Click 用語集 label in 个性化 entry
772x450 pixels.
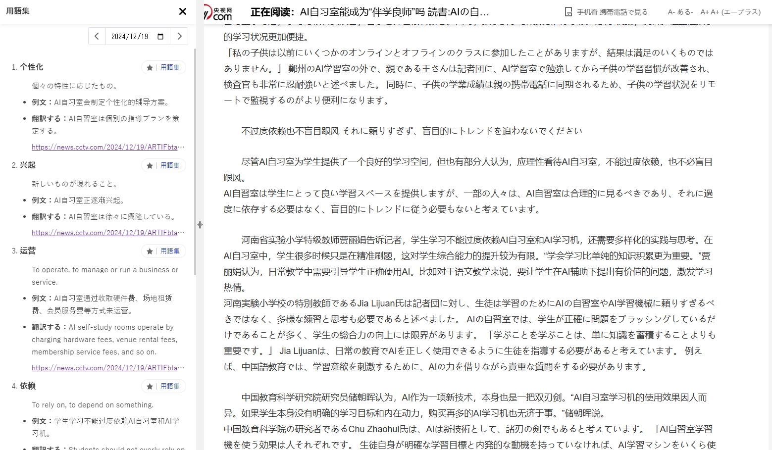click(170, 68)
